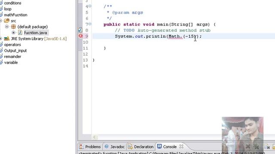Image resolution: width=275 pixels, height=154 pixels.
Task: Click the error marker on line 9
Action: coord(80,36)
